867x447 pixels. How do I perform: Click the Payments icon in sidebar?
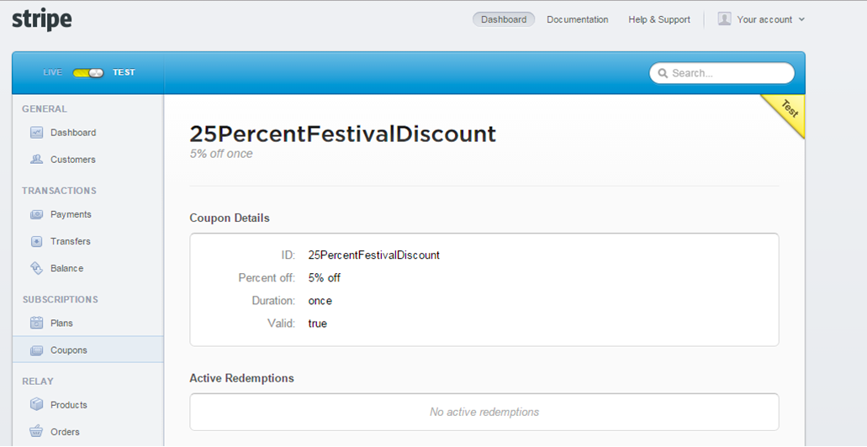(x=36, y=214)
